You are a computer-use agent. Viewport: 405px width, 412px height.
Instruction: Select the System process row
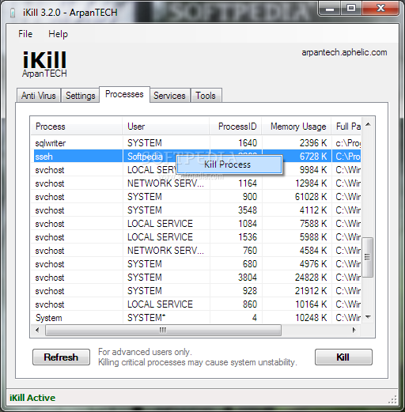point(196,318)
